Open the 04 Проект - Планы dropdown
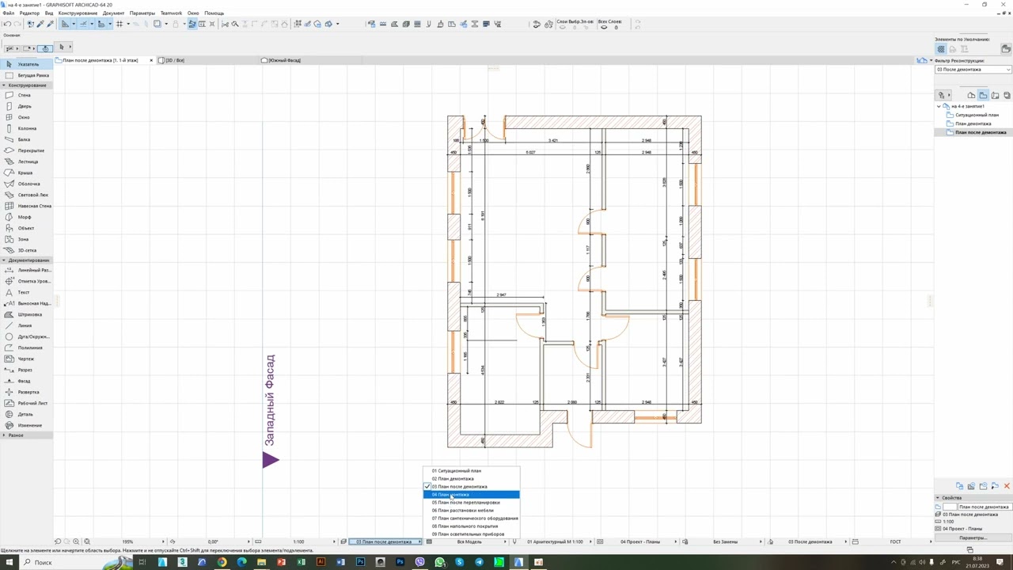This screenshot has width=1013, height=570. coord(641,541)
